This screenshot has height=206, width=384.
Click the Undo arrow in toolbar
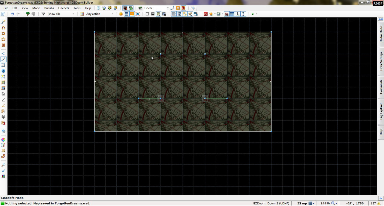12,14
